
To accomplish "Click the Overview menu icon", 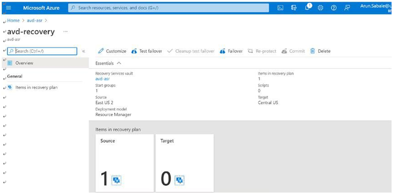I will (x=10, y=63).
